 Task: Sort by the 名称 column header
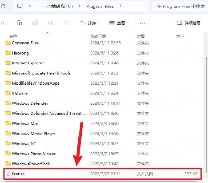(13, 36)
